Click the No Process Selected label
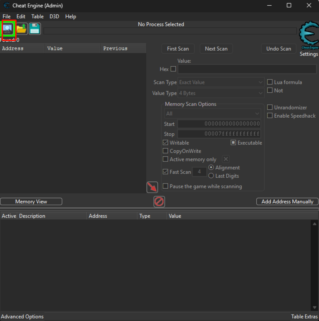 161,24
